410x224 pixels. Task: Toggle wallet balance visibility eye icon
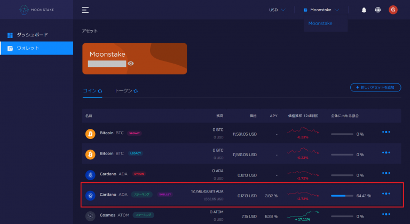tap(131, 64)
